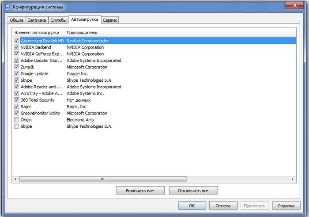Enable the Origin startup checkbox
The height and width of the screenshot is (217, 309).
16,120
